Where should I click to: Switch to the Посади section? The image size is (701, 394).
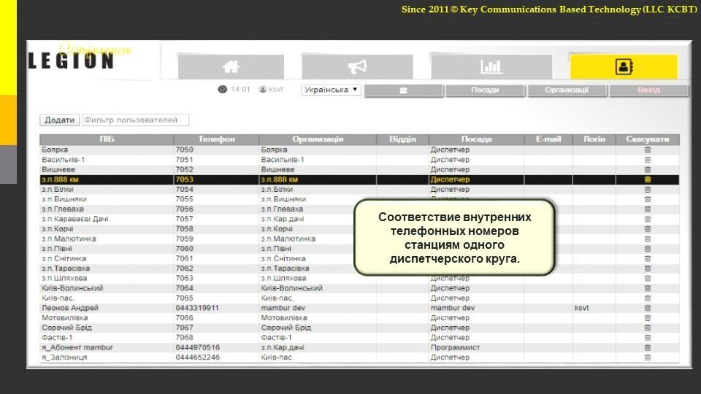click(485, 90)
